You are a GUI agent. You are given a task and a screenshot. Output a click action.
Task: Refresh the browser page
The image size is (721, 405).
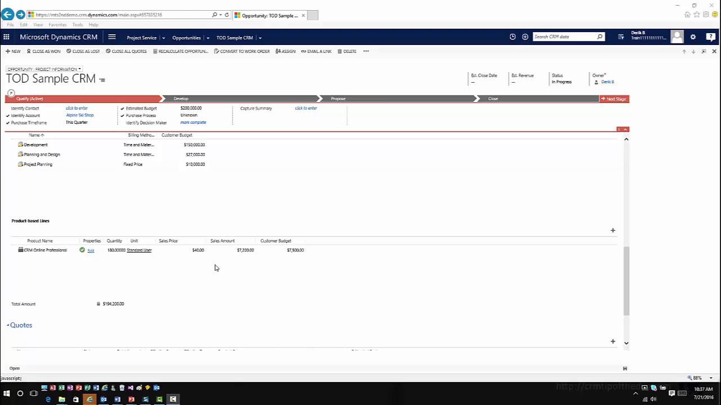(227, 15)
